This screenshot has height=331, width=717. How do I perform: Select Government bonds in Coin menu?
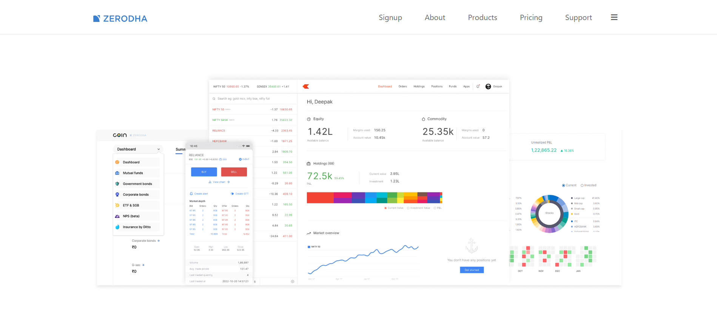click(137, 184)
